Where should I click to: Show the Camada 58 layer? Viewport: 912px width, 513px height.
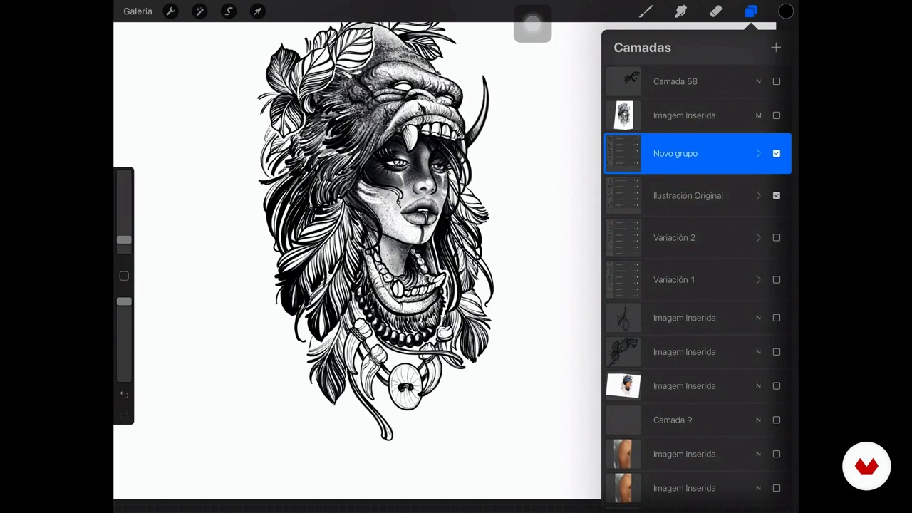(x=777, y=81)
